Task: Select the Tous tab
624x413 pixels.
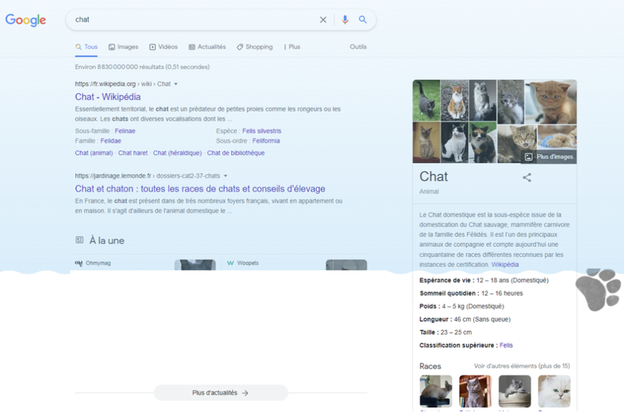Action: [x=87, y=47]
